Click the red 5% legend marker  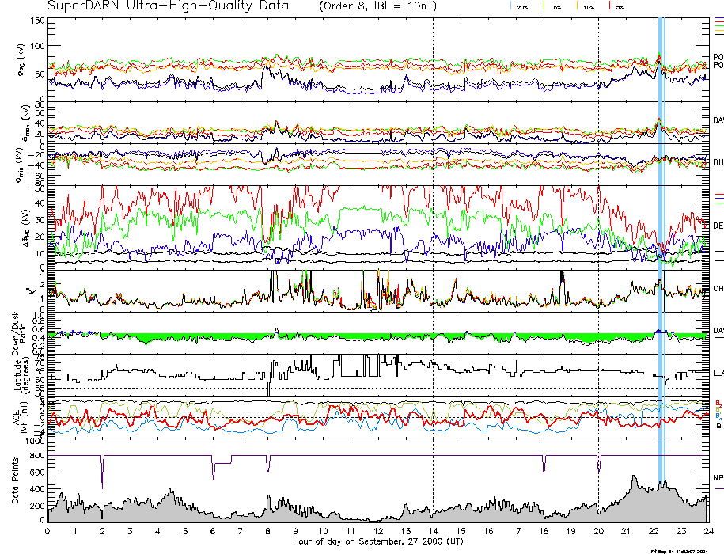(618, 6)
